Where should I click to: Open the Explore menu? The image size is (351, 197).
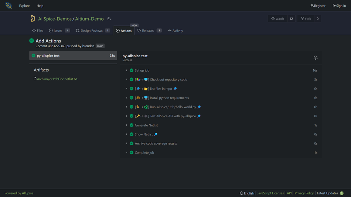[24, 6]
